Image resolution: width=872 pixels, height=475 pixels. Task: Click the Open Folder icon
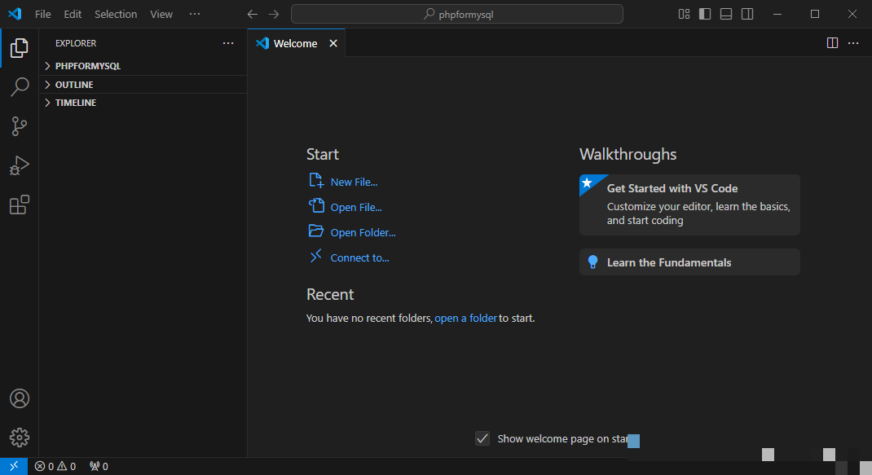coord(316,231)
